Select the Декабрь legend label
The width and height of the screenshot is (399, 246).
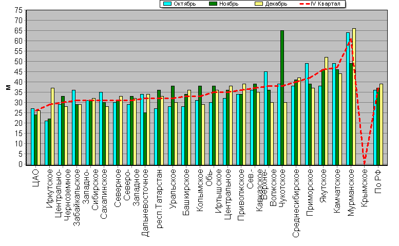[x=276, y=4]
